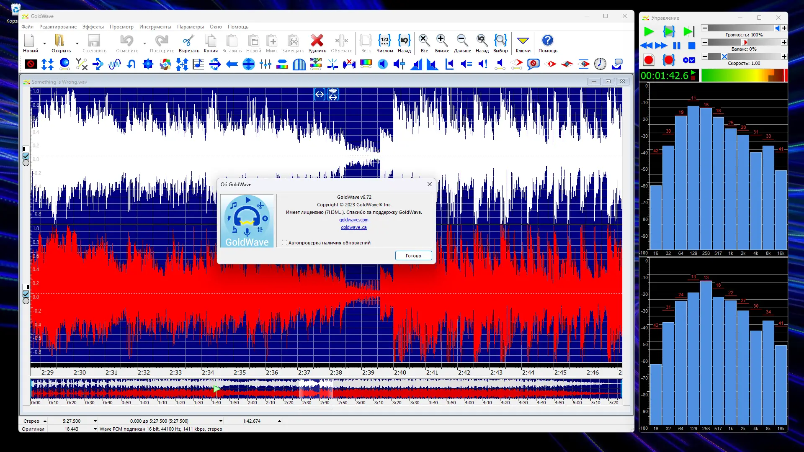Toggle the lower red channel checkbox
The height and width of the screenshot is (452, 804).
26,294
